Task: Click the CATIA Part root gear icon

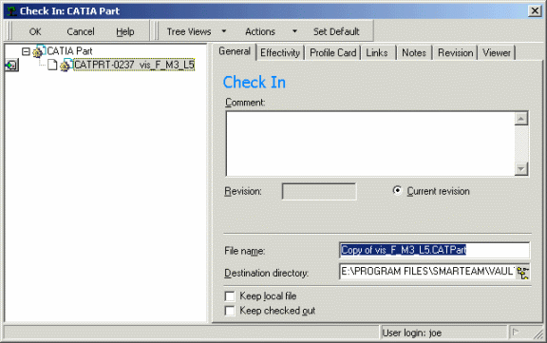Action: coord(39,51)
